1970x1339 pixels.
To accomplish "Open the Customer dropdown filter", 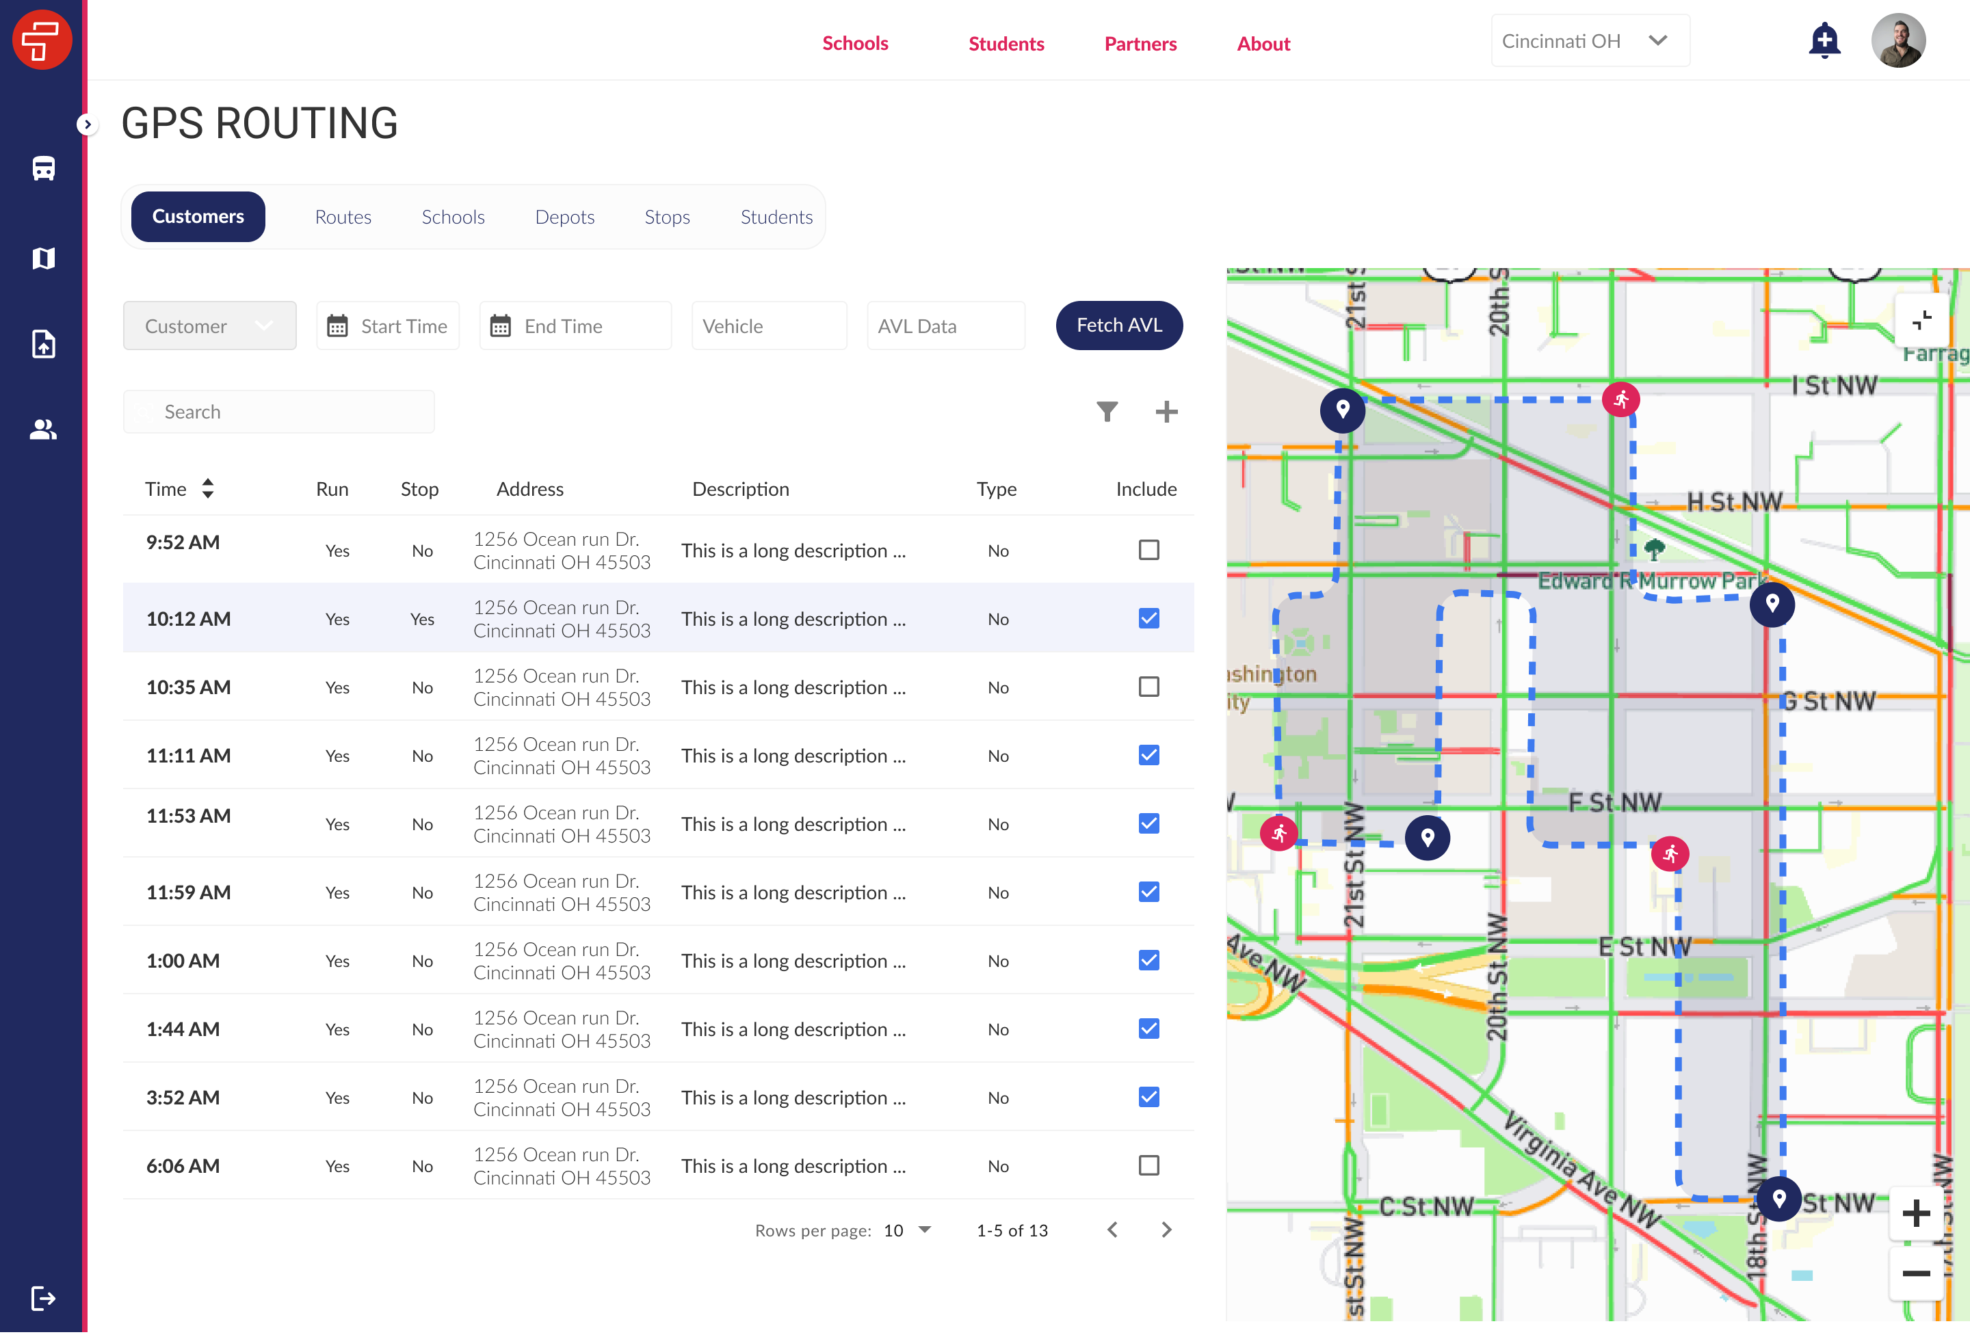I will tap(209, 326).
